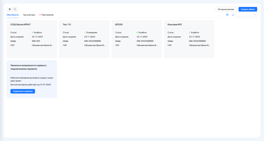This screenshot has width=264, height=141.
Task: Click Создать объект button
Action: point(248,9)
